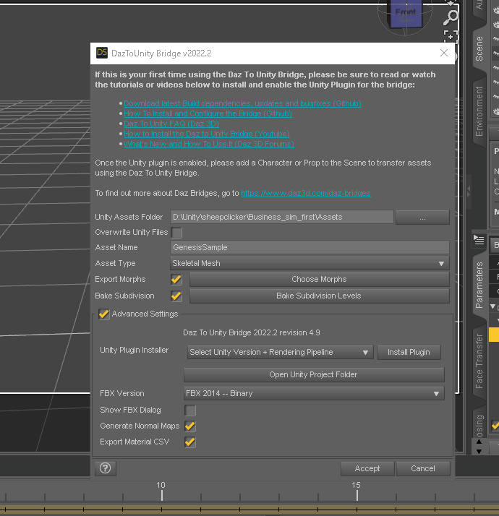This screenshot has width=499, height=516.
Task: Click the down arrow below the side tabs
Action: (x=479, y=451)
